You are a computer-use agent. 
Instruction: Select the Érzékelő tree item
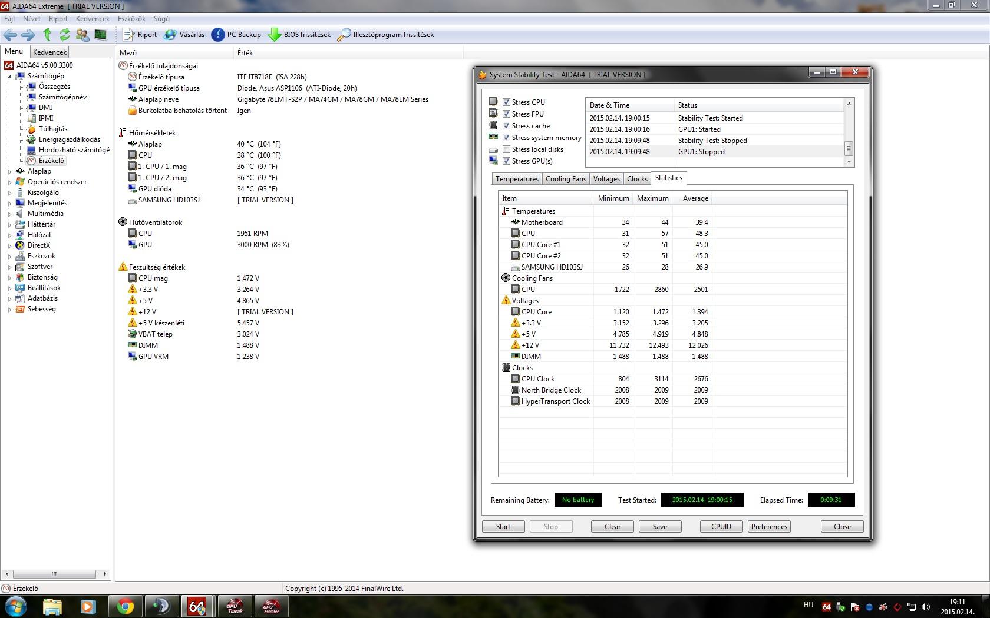[x=51, y=161]
